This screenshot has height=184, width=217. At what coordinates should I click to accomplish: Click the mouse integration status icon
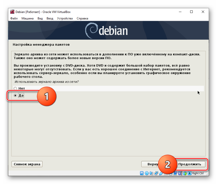click(185, 173)
